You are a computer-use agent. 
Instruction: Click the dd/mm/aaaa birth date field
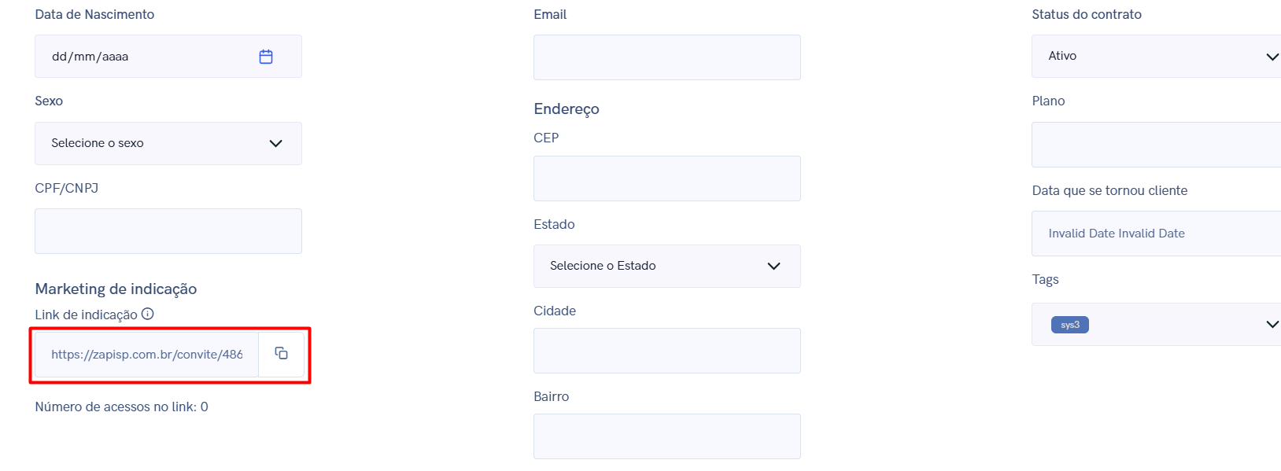click(168, 57)
